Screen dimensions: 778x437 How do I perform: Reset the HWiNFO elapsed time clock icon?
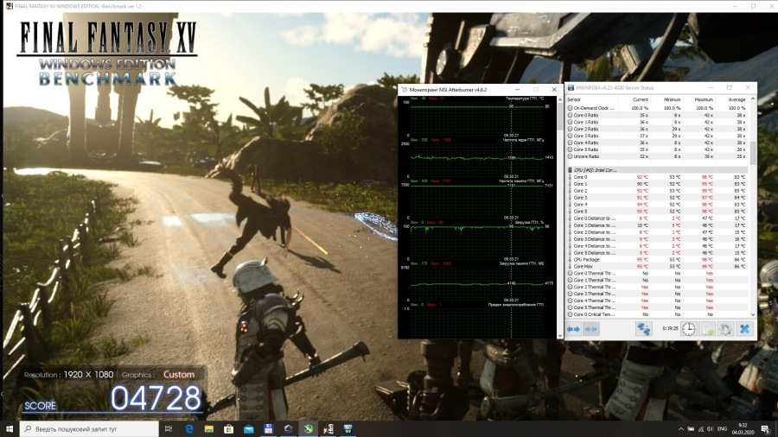coord(689,329)
